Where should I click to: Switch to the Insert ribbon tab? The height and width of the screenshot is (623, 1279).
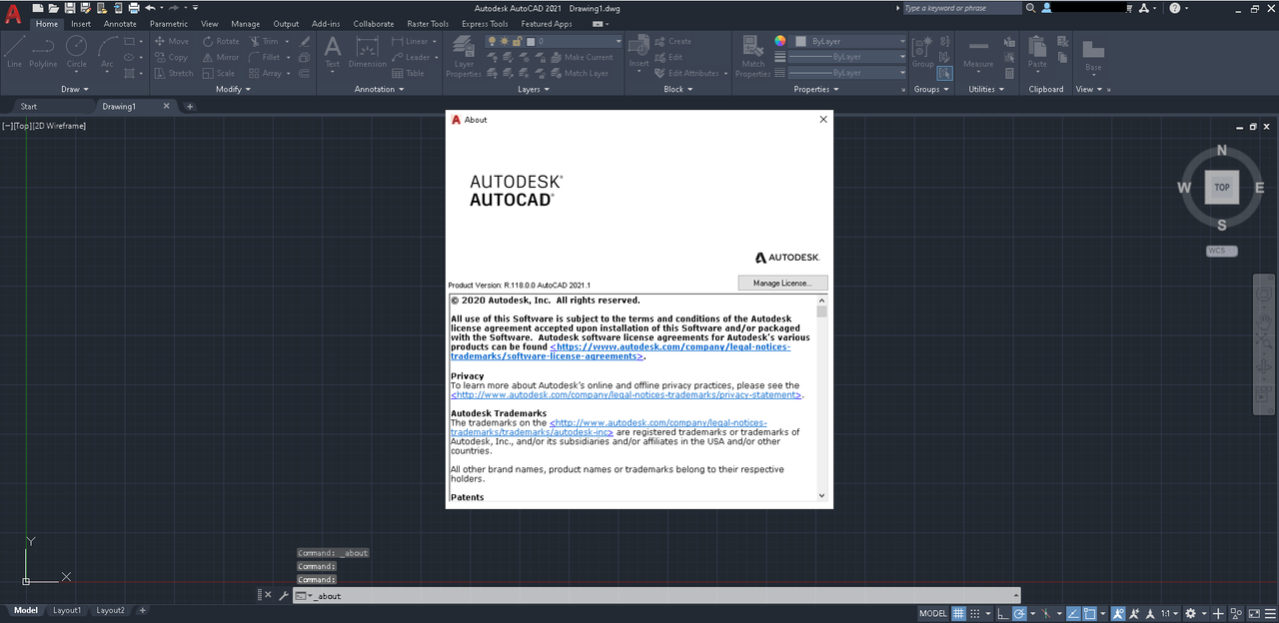pos(81,24)
